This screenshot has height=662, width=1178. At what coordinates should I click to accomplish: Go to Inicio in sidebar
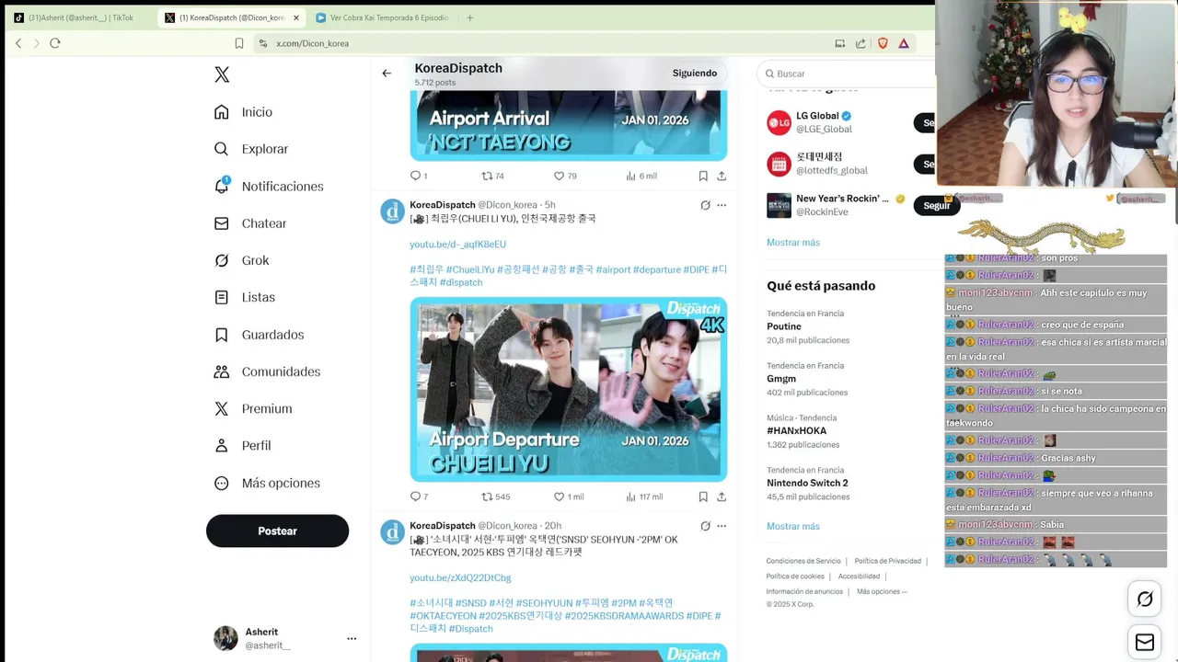point(243,112)
